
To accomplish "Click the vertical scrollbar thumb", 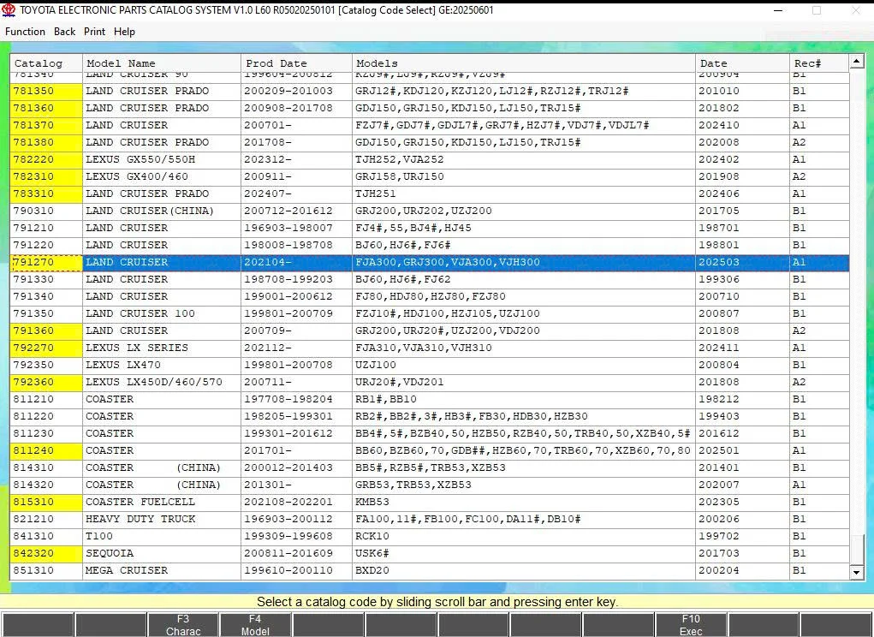I will [x=857, y=550].
